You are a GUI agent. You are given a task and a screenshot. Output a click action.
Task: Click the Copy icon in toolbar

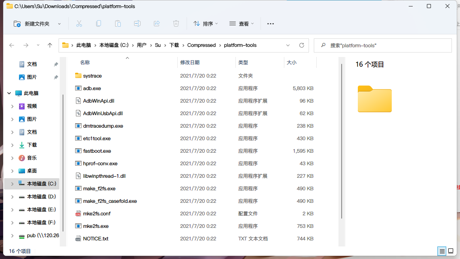pyautogui.click(x=99, y=23)
